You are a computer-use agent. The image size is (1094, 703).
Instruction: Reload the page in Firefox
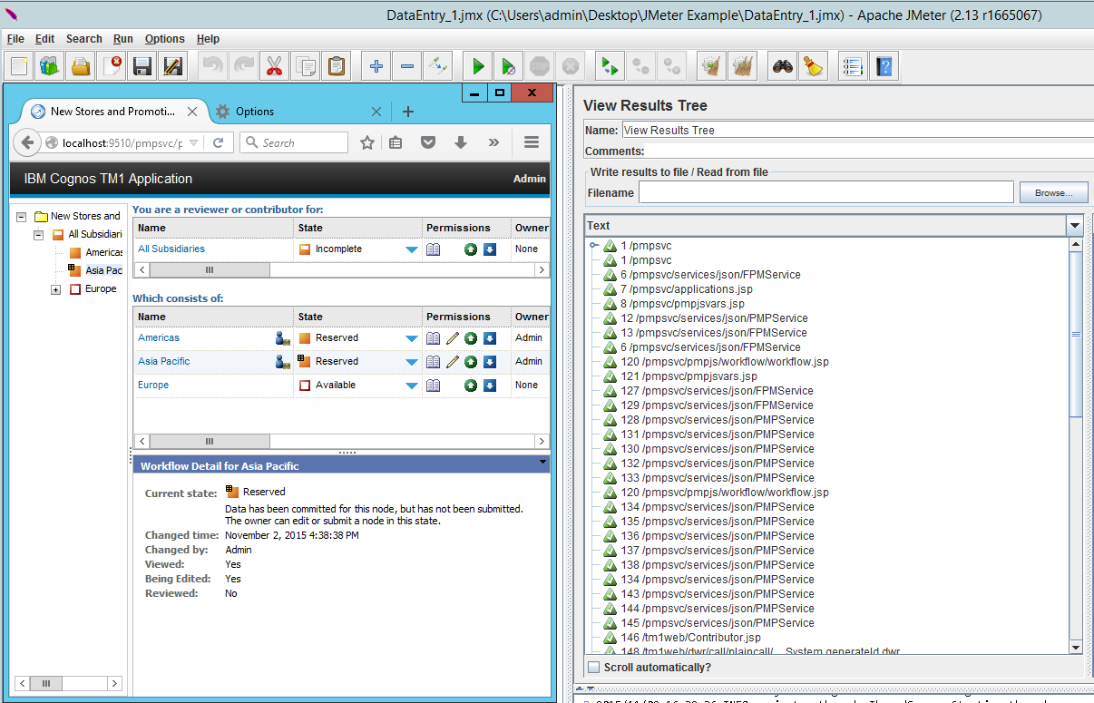218,142
